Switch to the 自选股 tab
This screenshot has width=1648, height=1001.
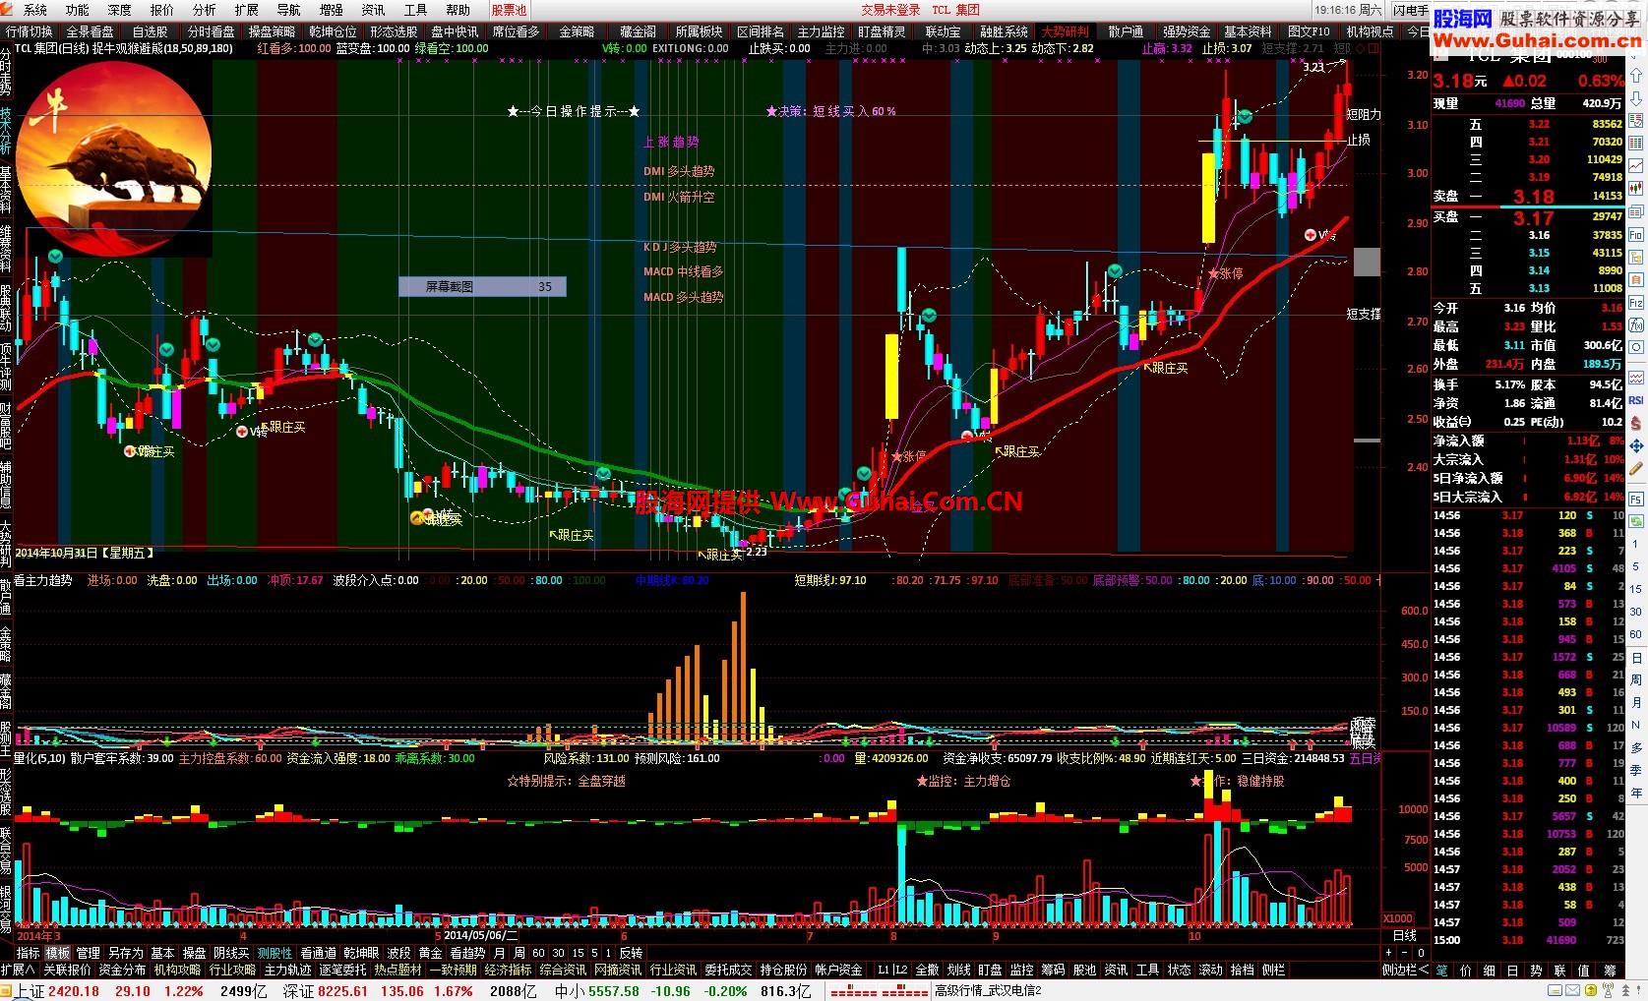point(150,31)
